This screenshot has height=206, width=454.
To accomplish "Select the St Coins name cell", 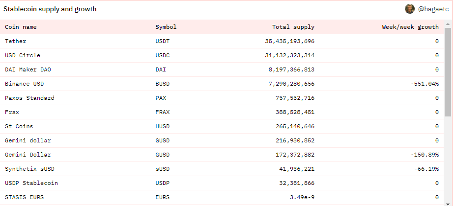I will coord(19,126).
